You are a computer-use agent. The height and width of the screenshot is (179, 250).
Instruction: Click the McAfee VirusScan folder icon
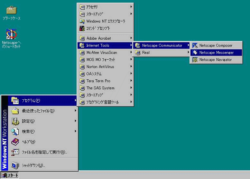(x=82, y=53)
